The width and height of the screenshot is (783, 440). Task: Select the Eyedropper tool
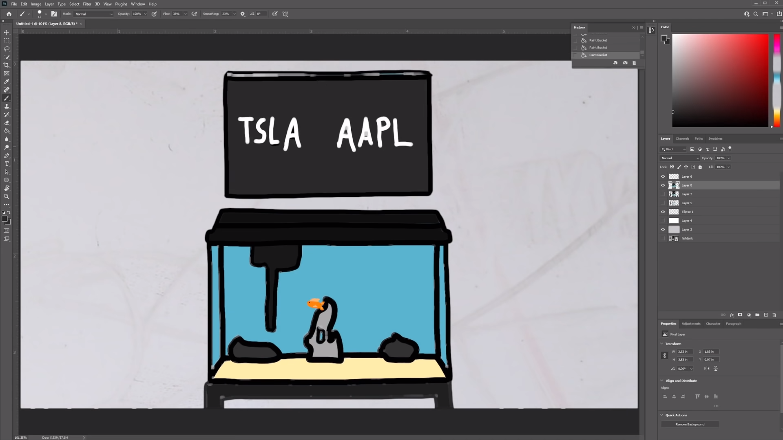tap(7, 81)
